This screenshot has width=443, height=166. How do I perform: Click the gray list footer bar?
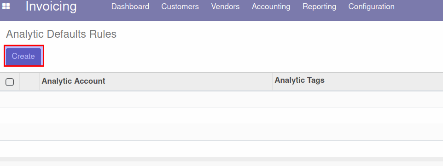click(x=221, y=162)
